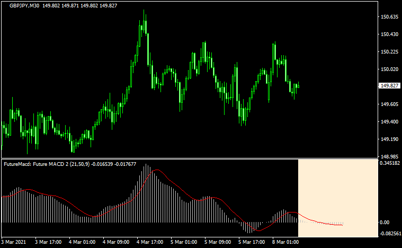Click the 5 Mar 09:00 time label
Viewport: 402px width, 248px height.
pos(218,243)
